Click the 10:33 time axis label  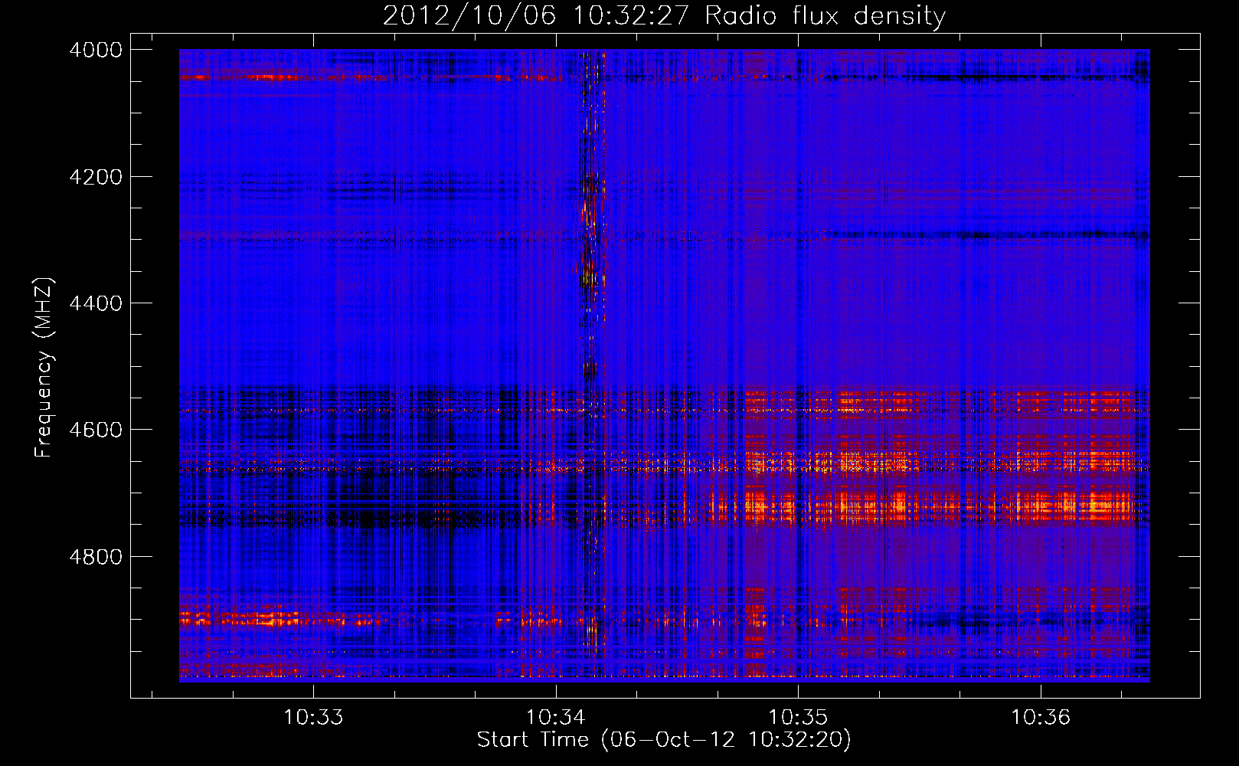pyautogui.click(x=313, y=718)
